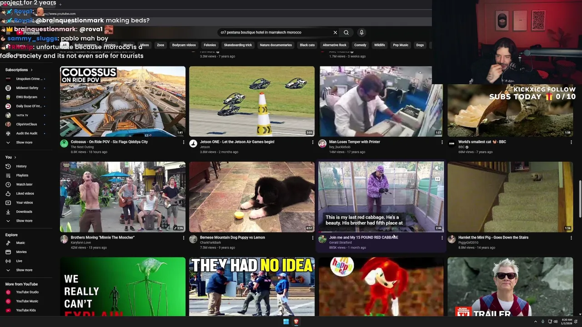Viewport: 582px width, 327px height.
Task: Open The Next Outing channel avatar
Action: tap(64, 144)
